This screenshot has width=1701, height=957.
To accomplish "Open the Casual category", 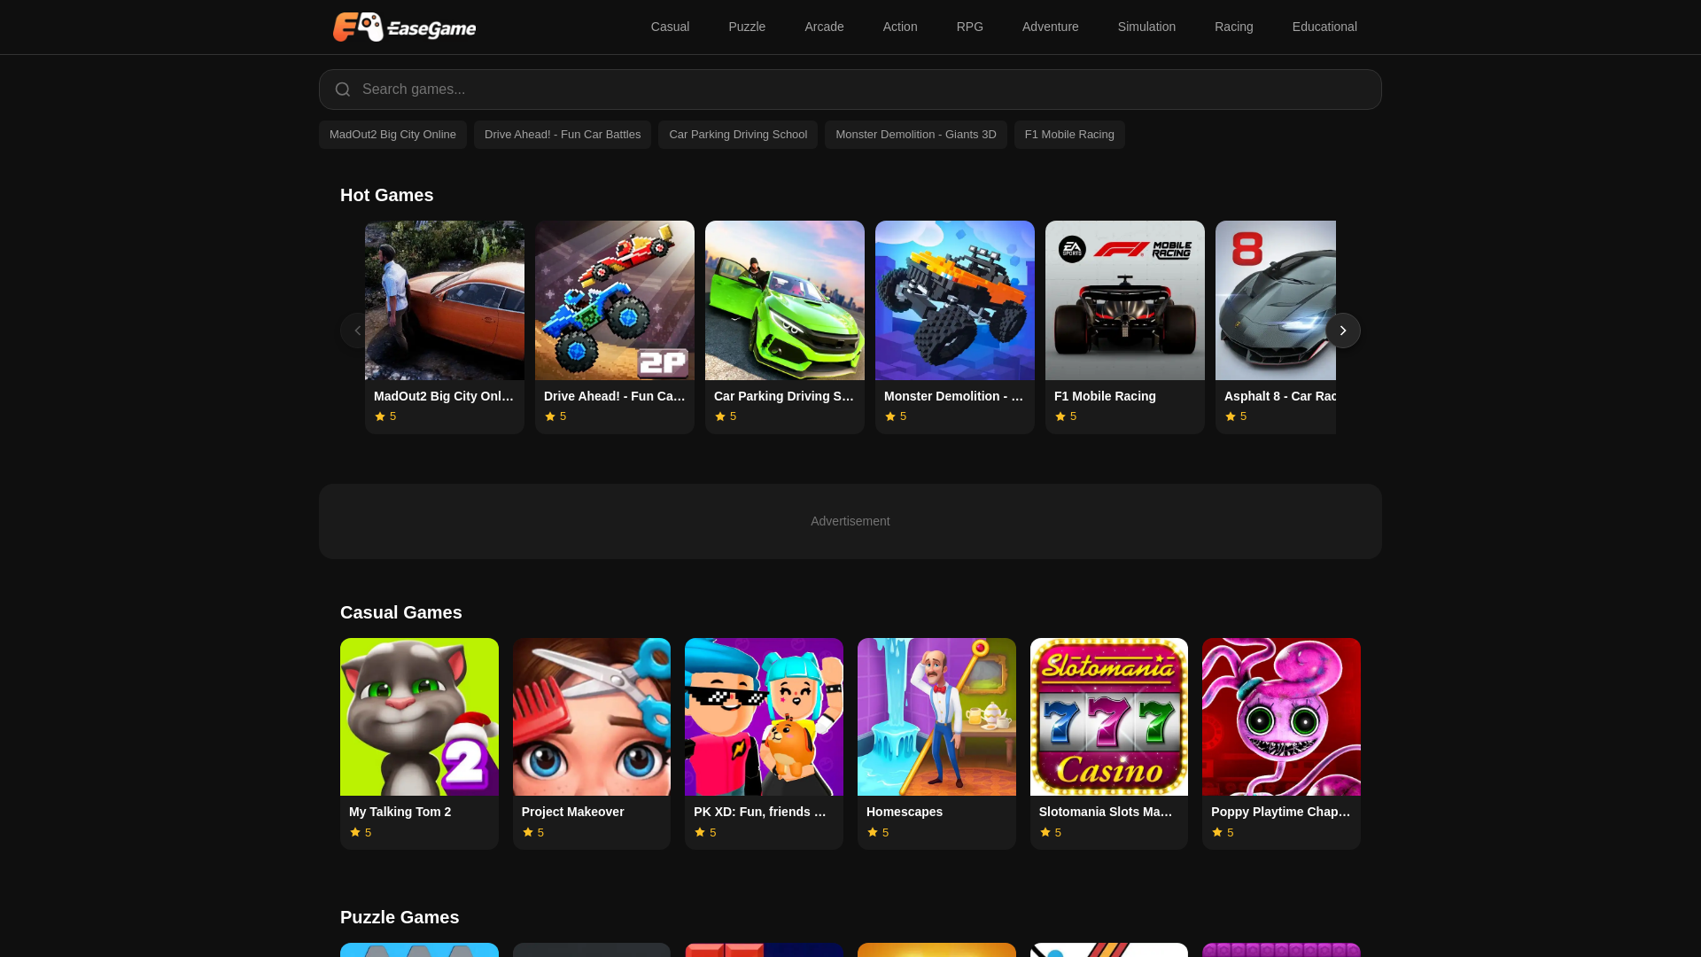I will pos(670,27).
